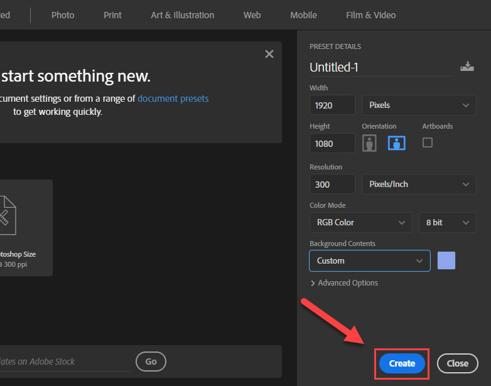
Task: Click the background color swatch
Action: click(446, 260)
